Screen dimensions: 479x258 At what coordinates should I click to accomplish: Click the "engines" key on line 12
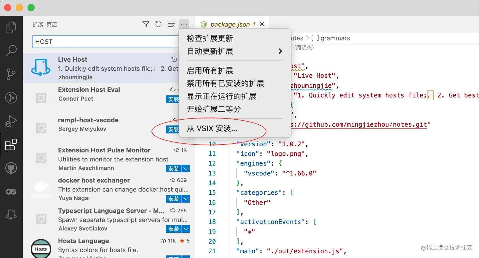point(253,163)
